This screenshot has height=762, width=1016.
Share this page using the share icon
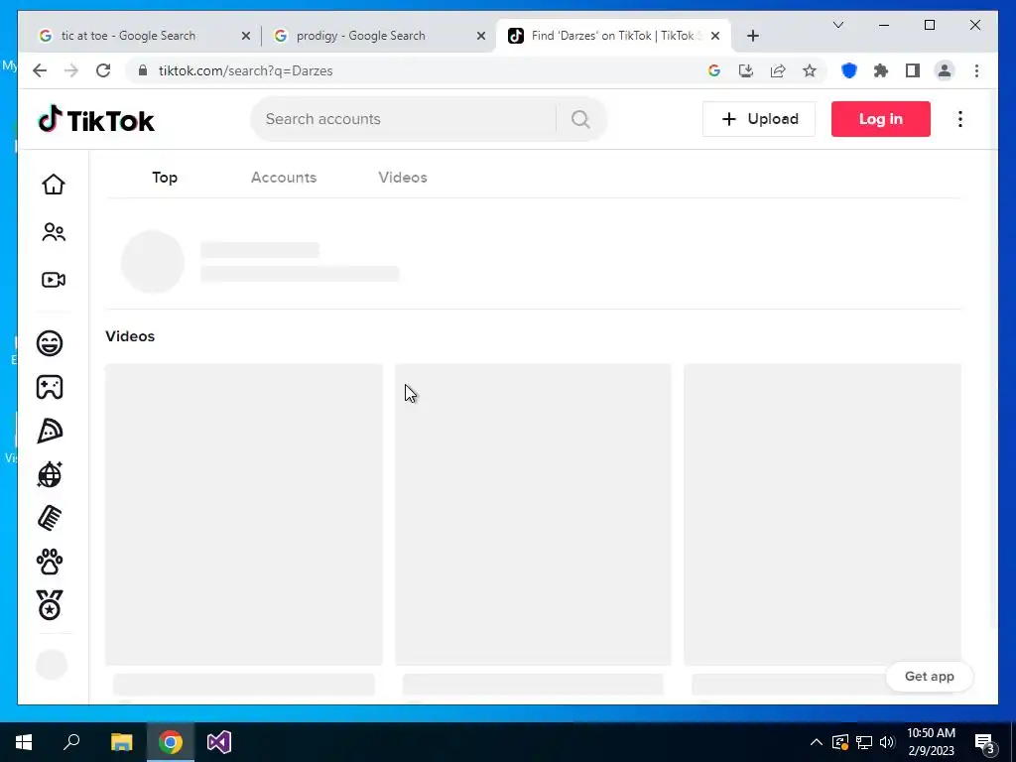tap(778, 70)
